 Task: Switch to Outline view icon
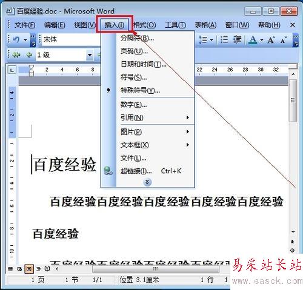[x=38, y=269]
